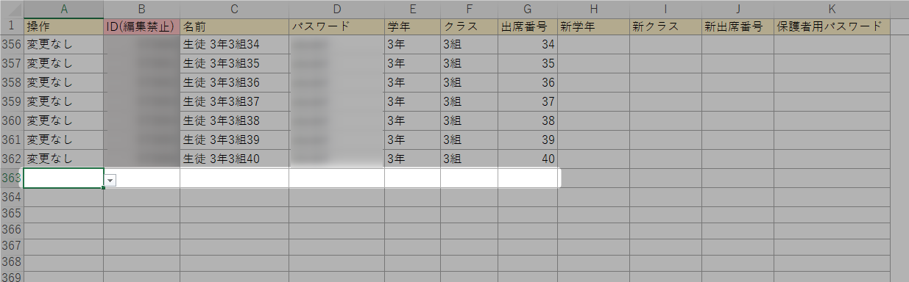
Task: Select column C header
Action: pos(234,9)
